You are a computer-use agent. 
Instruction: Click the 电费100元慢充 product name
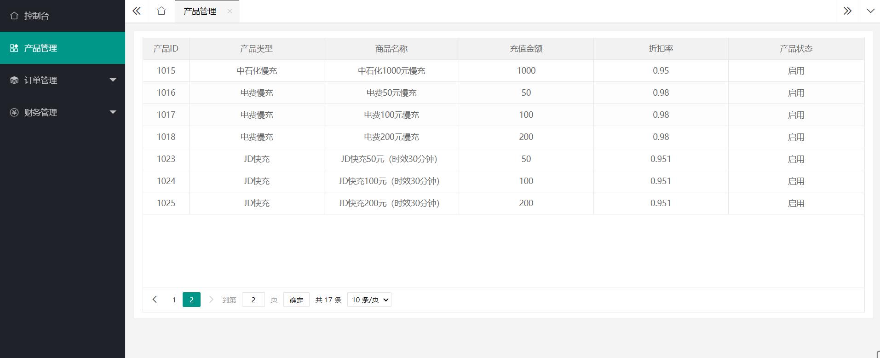tap(391, 115)
